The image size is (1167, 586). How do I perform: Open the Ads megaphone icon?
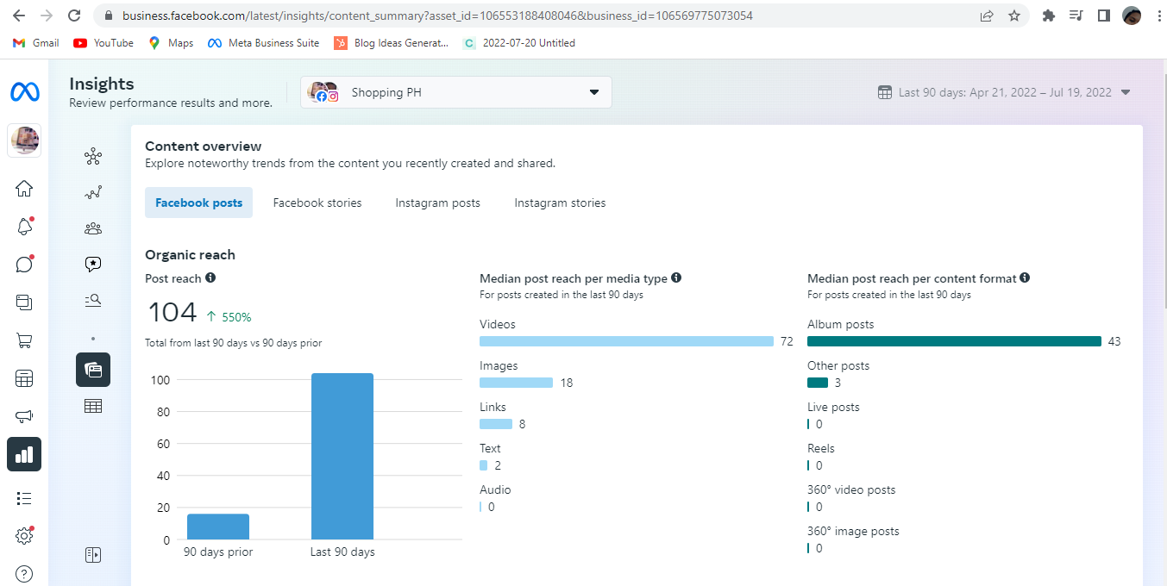[x=24, y=416]
